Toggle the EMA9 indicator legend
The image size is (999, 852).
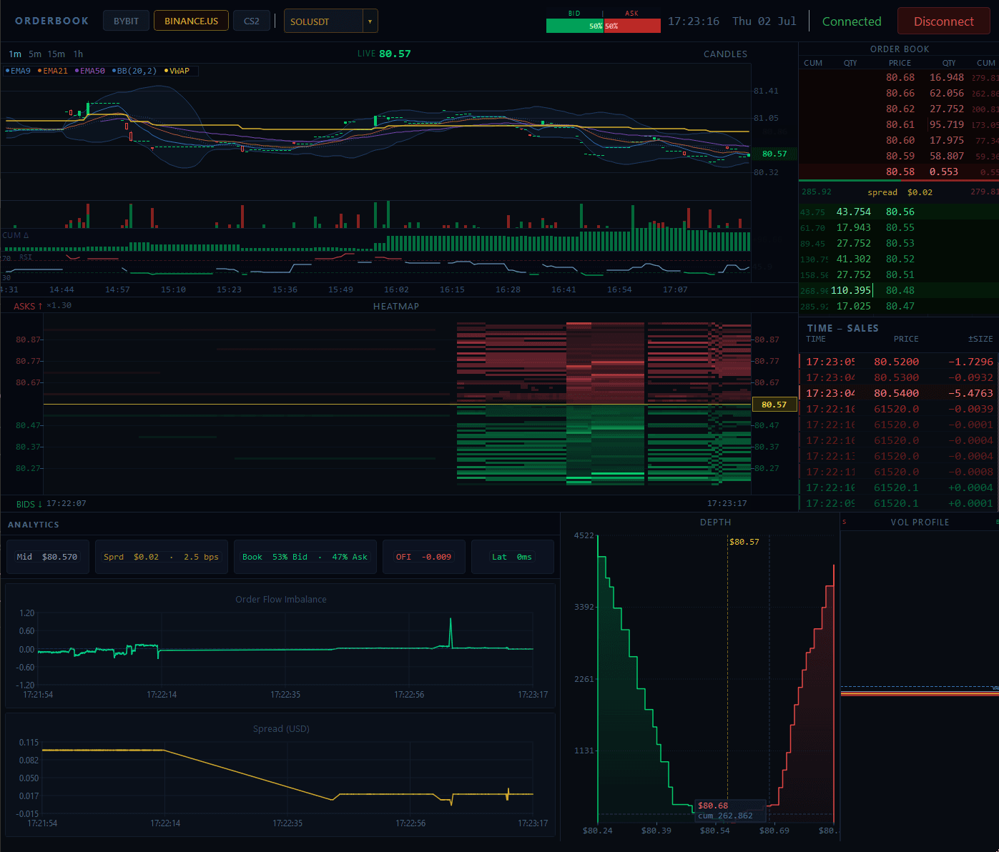click(18, 71)
